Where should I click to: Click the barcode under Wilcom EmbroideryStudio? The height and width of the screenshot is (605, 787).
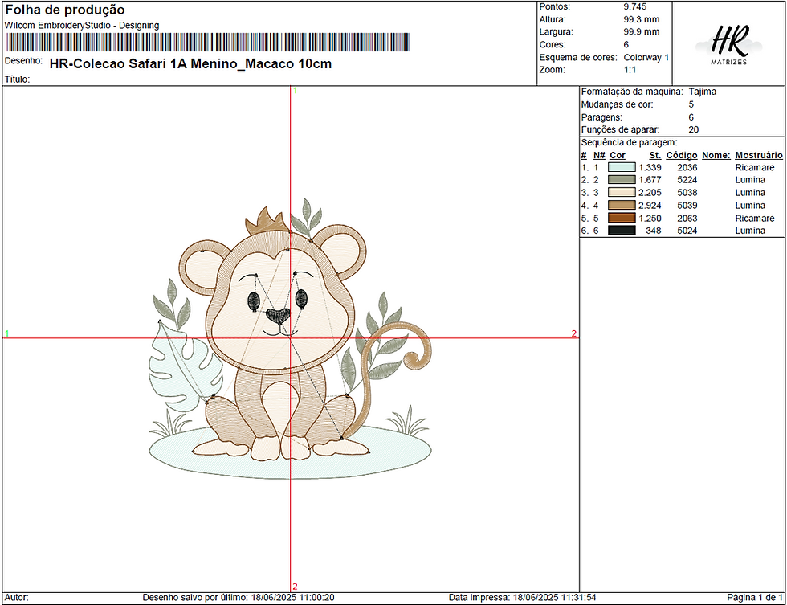(208, 42)
